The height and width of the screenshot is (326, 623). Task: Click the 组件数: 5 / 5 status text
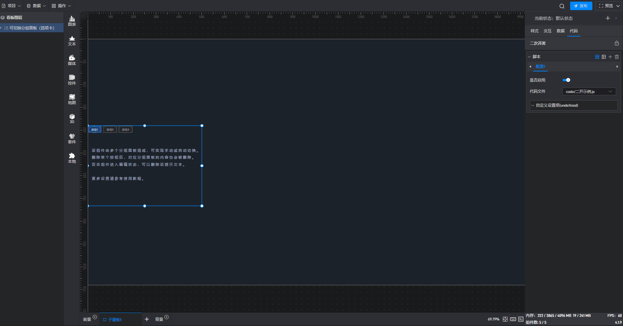(536, 322)
